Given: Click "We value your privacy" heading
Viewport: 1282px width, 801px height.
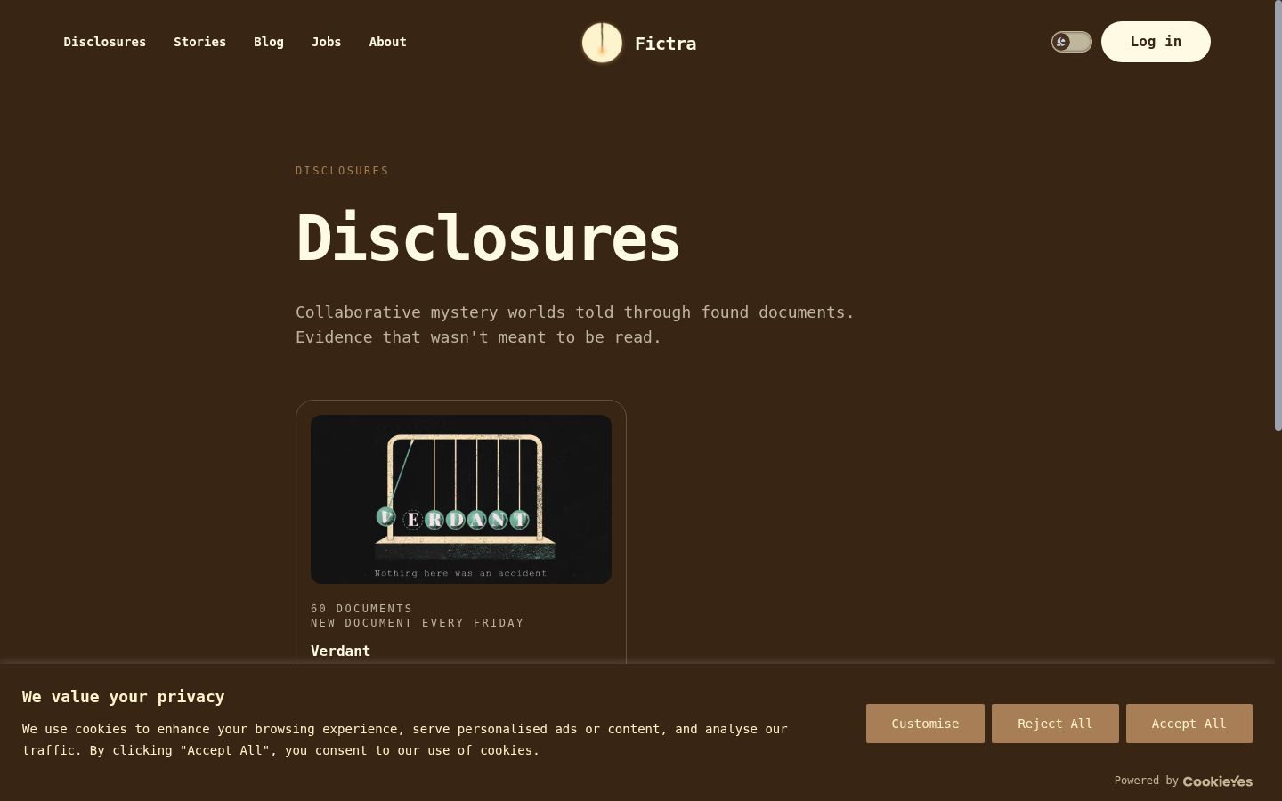Looking at the screenshot, I should point(124,697).
